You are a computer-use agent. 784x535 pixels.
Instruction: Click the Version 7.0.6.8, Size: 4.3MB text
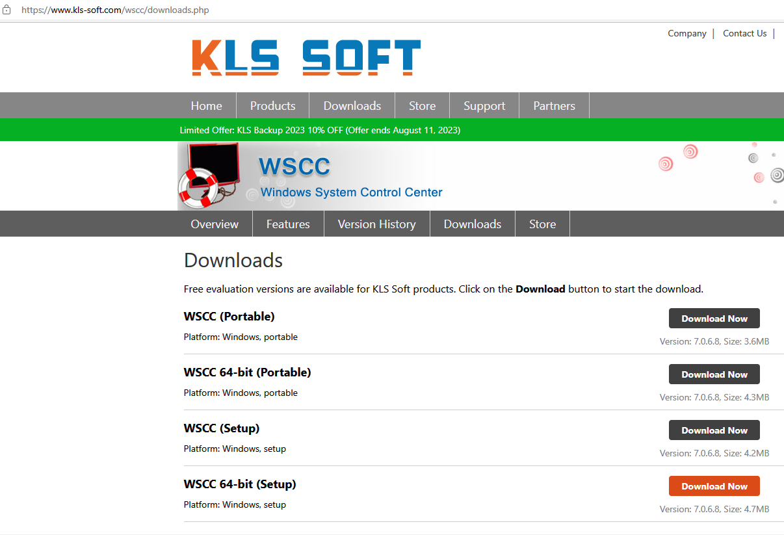pyautogui.click(x=714, y=397)
